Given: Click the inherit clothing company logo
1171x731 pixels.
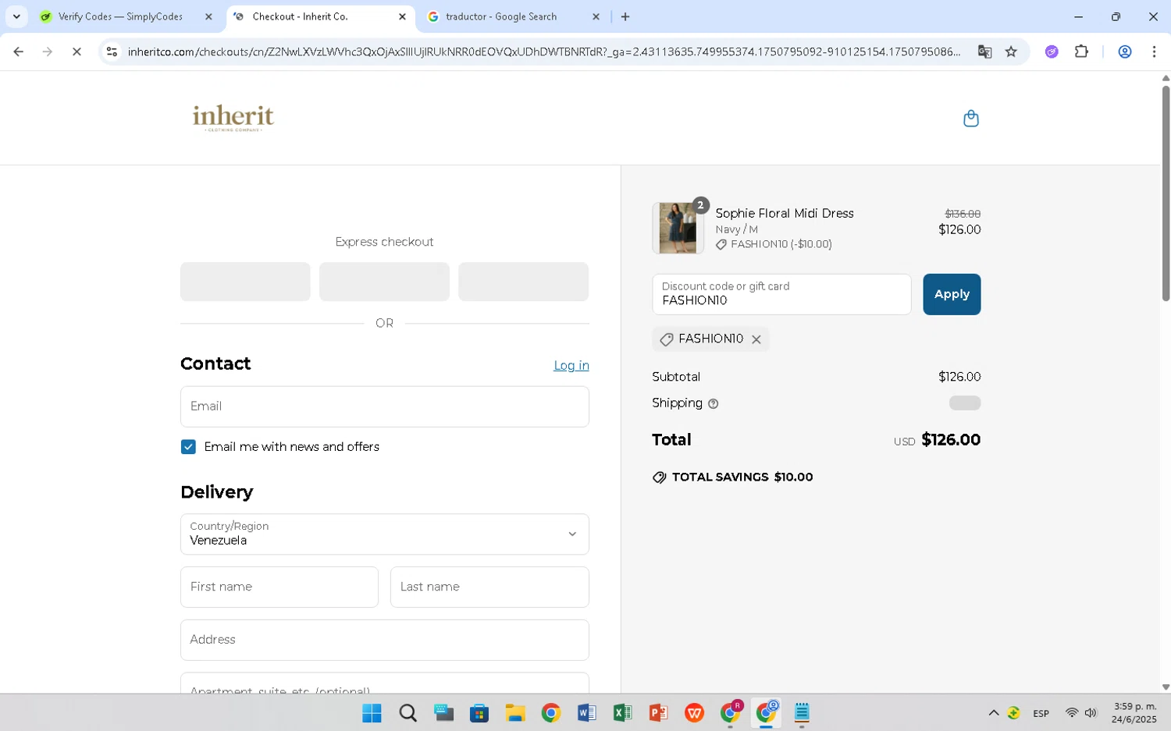Looking at the screenshot, I should pos(233,118).
